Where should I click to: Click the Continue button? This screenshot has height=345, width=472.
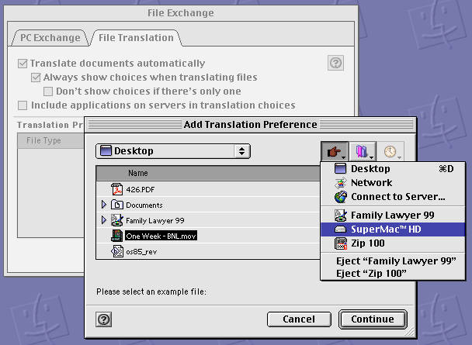click(x=372, y=319)
